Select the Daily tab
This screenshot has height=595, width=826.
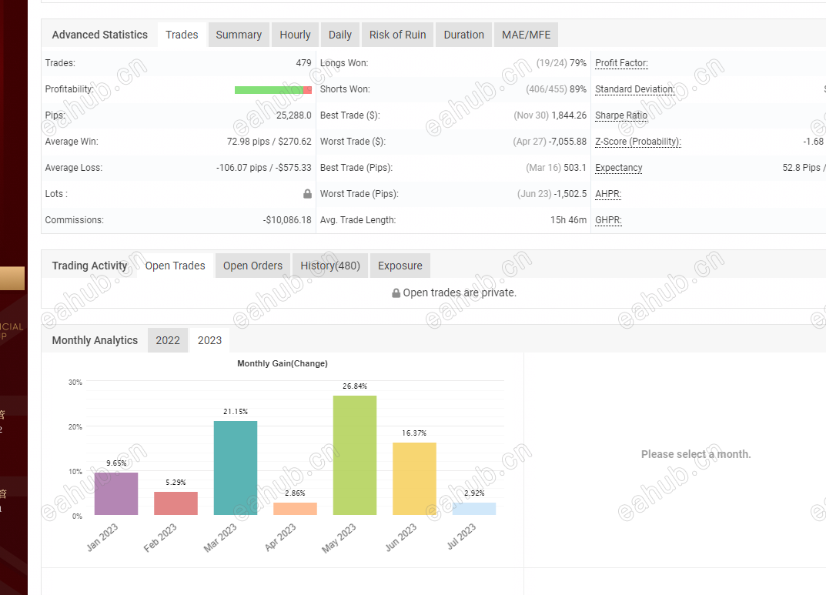click(x=339, y=35)
